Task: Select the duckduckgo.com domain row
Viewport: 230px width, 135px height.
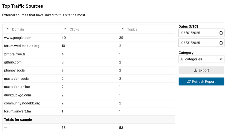Action: [89, 95]
